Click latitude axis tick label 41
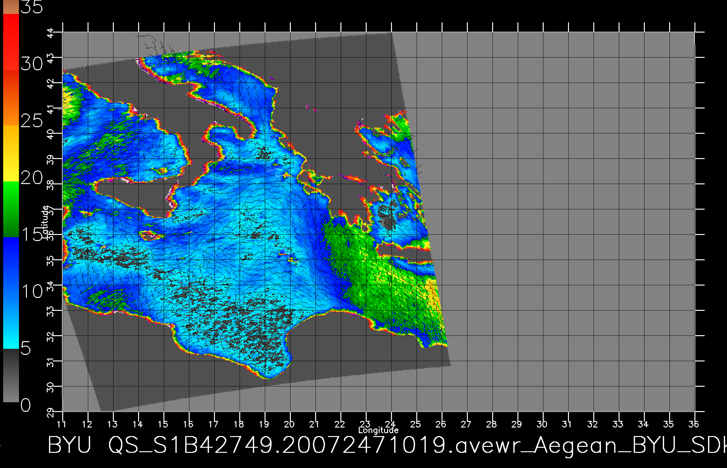This screenshot has width=727, height=468. [51, 108]
